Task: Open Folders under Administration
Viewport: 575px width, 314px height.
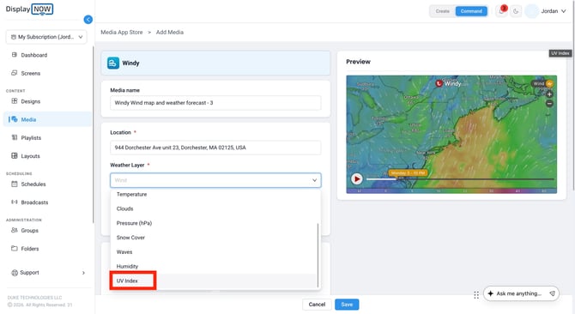Action: click(30, 249)
